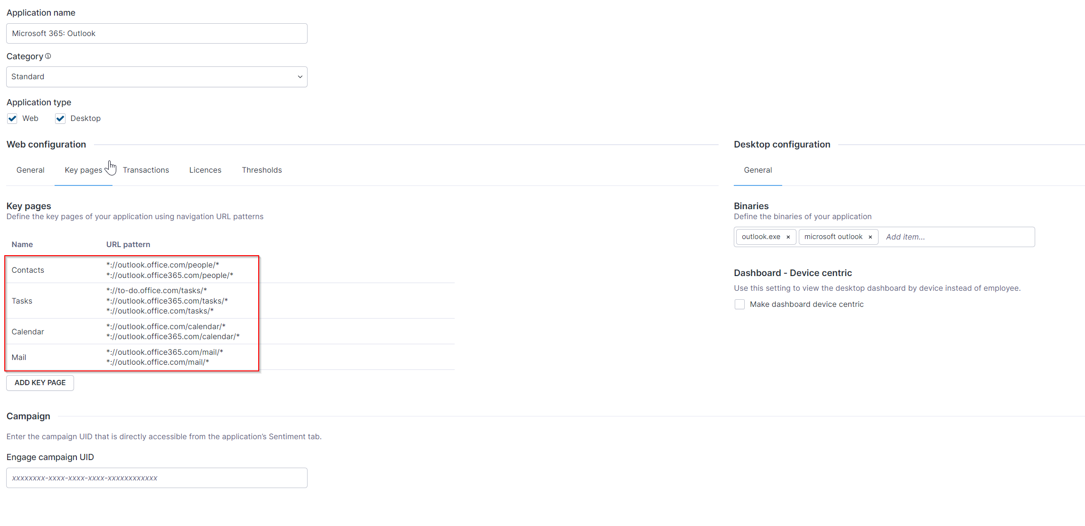Select Desktop configuration General tab
The height and width of the screenshot is (526, 1085).
pyautogui.click(x=758, y=170)
